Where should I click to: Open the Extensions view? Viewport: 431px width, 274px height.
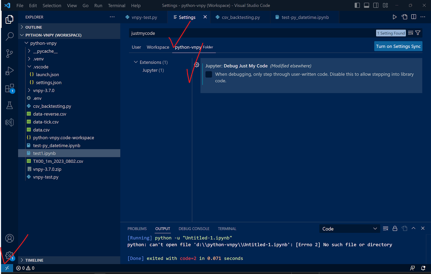9,88
